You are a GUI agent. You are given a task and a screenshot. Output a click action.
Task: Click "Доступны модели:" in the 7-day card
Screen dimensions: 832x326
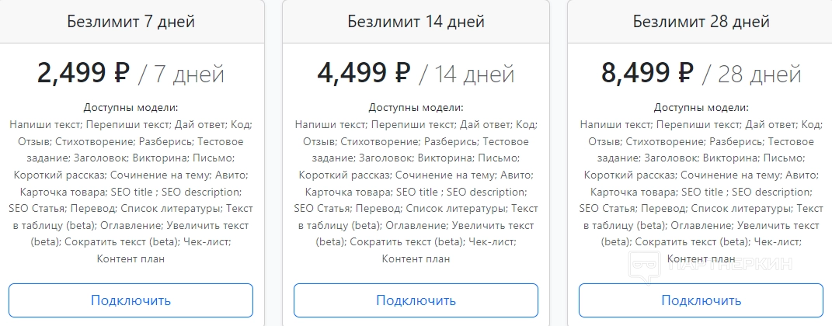tap(131, 107)
